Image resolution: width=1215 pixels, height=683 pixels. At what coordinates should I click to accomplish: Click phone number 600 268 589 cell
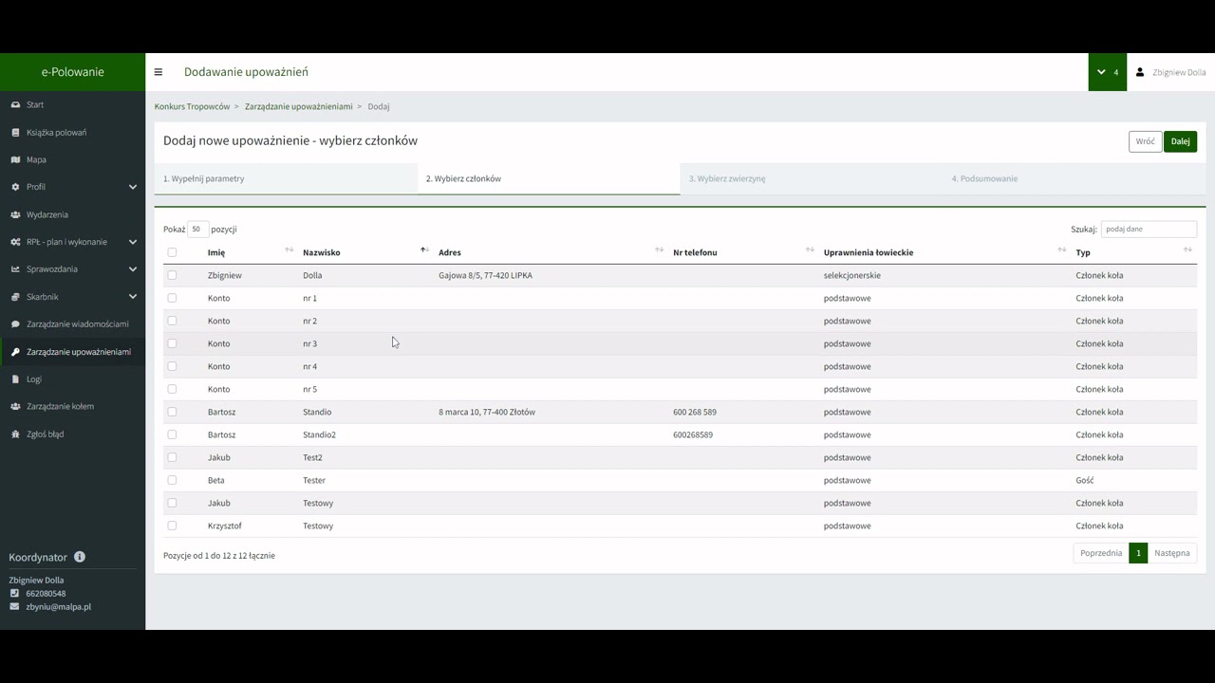pos(695,412)
